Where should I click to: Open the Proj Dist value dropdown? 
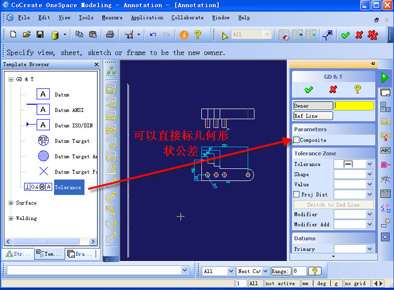[369, 194]
